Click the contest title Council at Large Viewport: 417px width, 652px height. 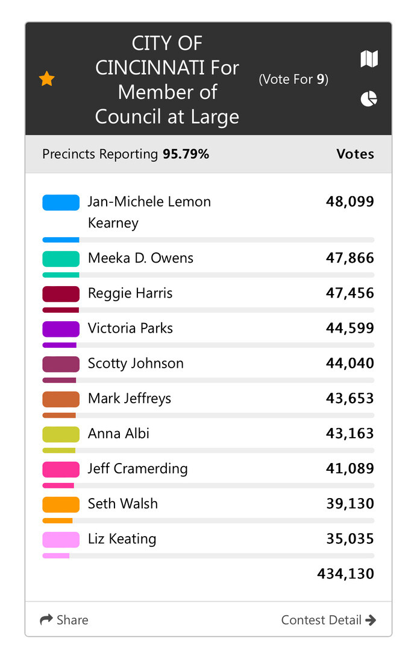(x=167, y=117)
